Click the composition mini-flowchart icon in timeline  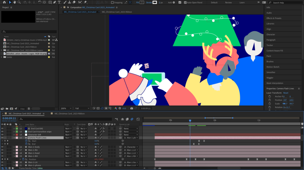116,119
